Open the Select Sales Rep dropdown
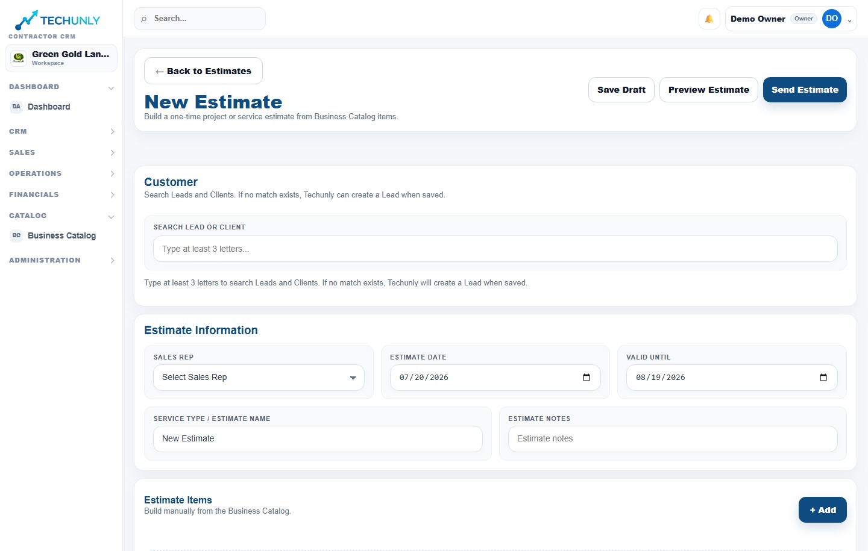 pyautogui.click(x=259, y=378)
